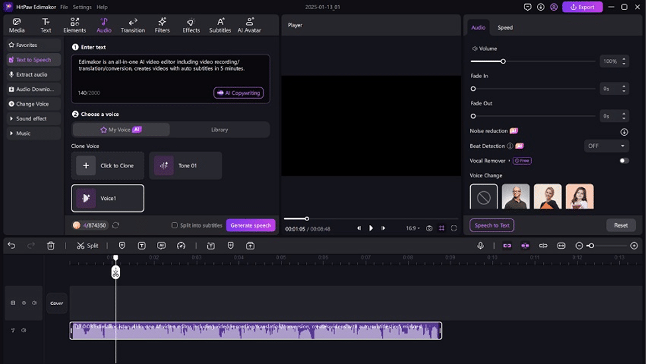This screenshot has height=364, width=647.
Task: Open the downloads icon in title bar
Action: 540,7
